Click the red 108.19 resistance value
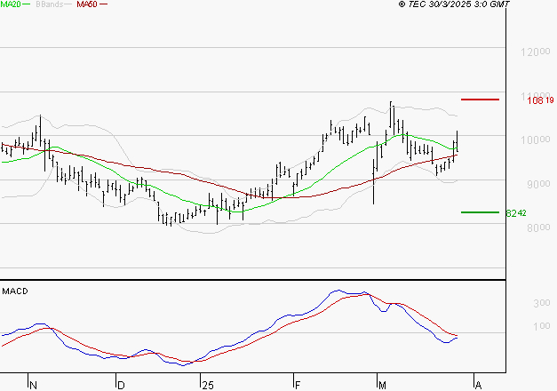This screenshot has height=391, width=557. 540,100
